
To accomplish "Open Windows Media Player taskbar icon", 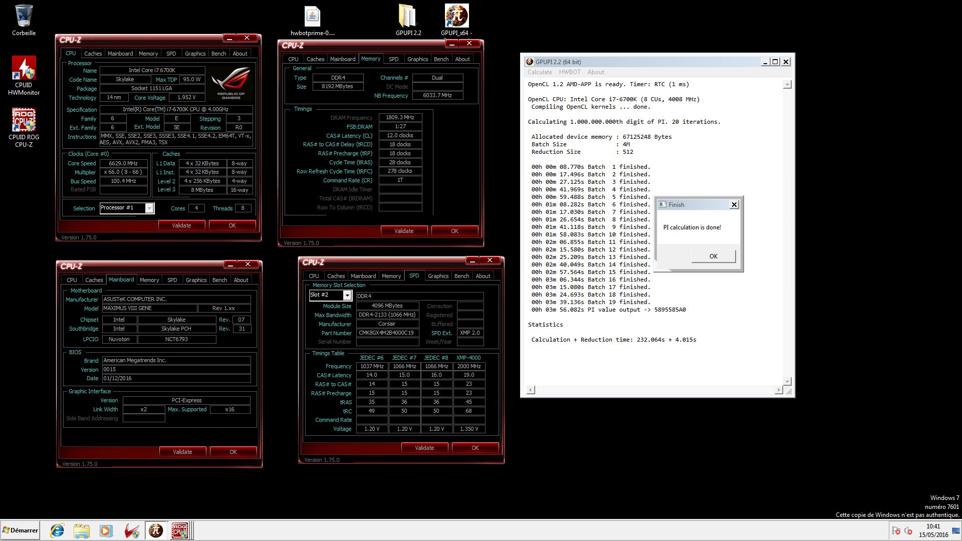I will (x=106, y=530).
